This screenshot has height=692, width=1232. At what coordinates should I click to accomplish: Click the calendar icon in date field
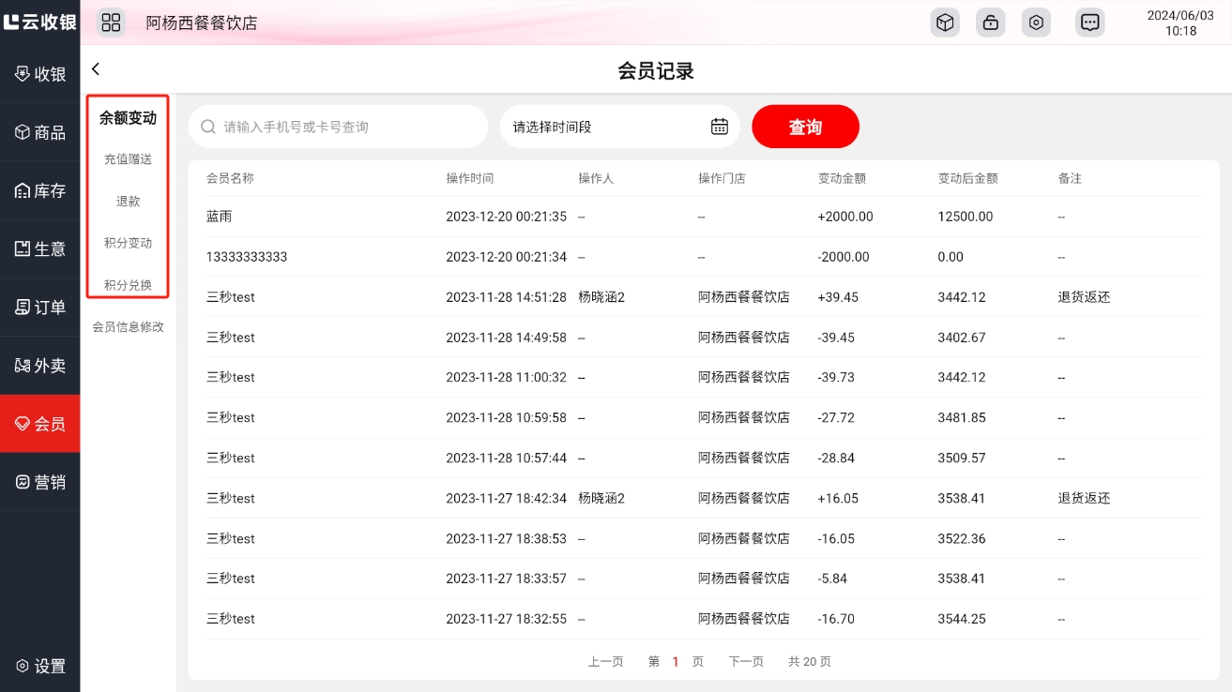pos(719,127)
